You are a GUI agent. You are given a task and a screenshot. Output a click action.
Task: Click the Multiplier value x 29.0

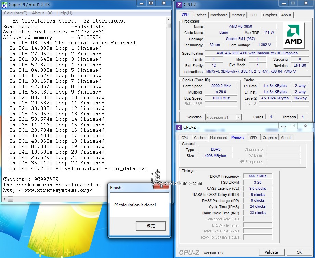(x=221, y=92)
